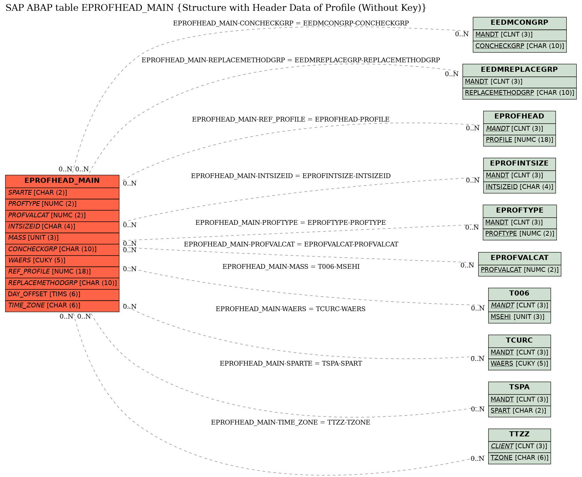
Task: Open the EPROFTYPE table header
Action: (519, 211)
